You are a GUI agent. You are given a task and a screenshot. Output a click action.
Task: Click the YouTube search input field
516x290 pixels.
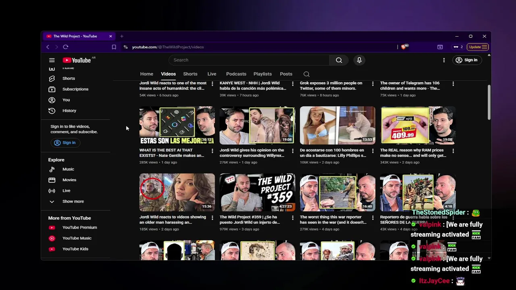249,60
